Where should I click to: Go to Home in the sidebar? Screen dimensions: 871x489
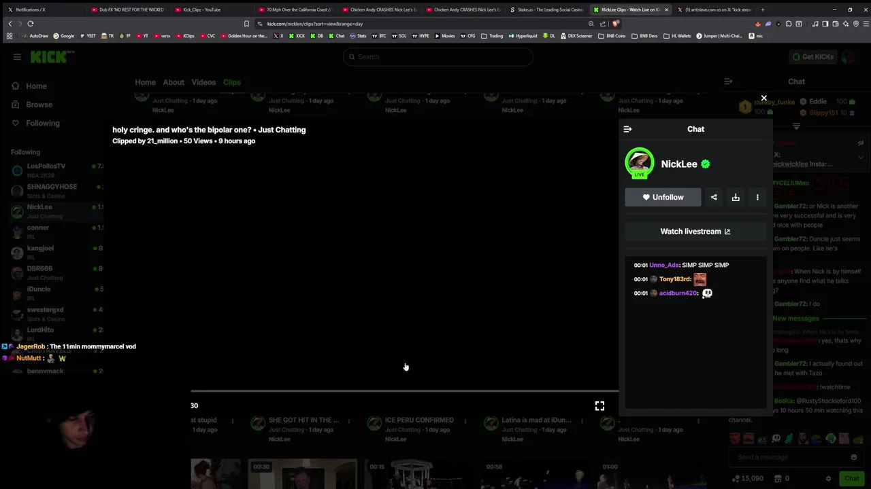click(37, 86)
